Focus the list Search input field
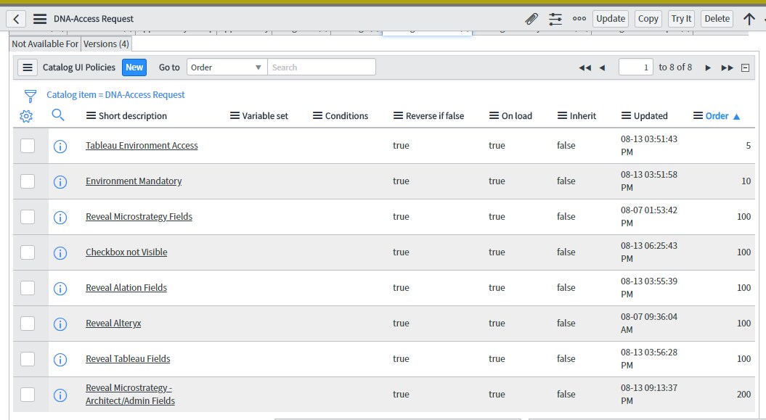766x420 pixels. (x=322, y=67)
